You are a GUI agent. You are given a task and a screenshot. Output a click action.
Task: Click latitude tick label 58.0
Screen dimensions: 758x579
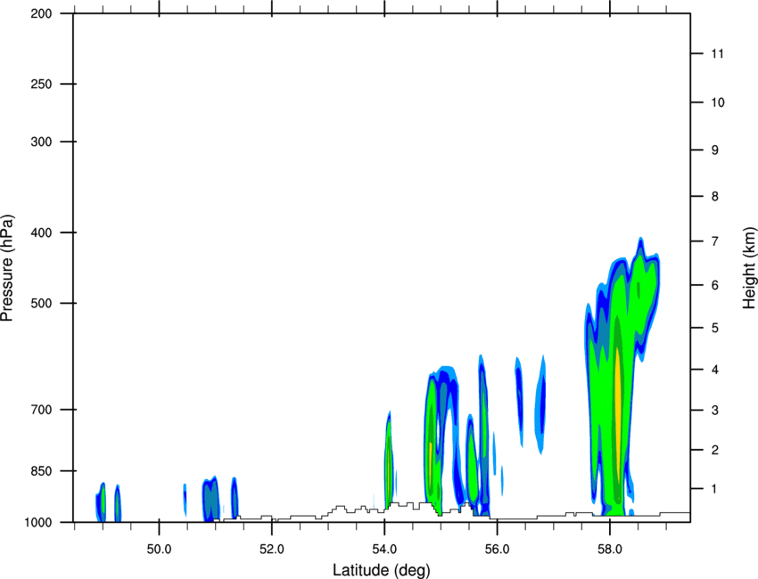pyautogui.click(x=610, y=550)
